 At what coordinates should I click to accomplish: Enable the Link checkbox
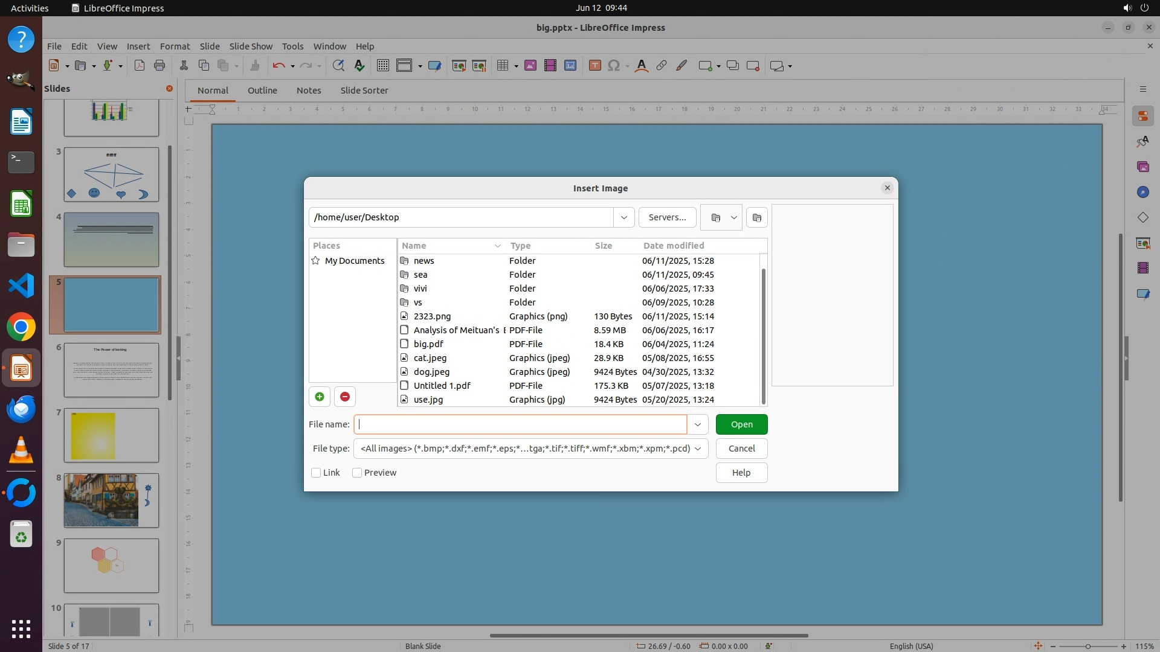pyautogui.click(x=316, y=473)
